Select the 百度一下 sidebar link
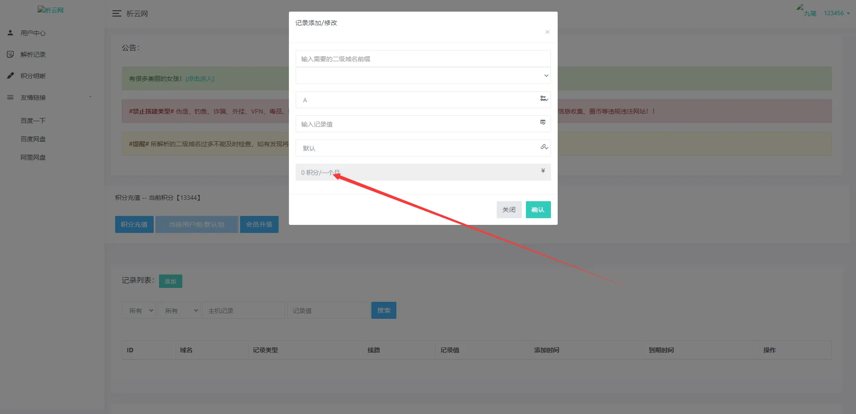856x414 pixels. click(33, 121)
